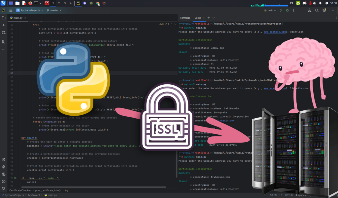This screenshot has width=338, height=198.
Task: Open PyCharm settings via the gear icon
Action: (x=324, y=10)
